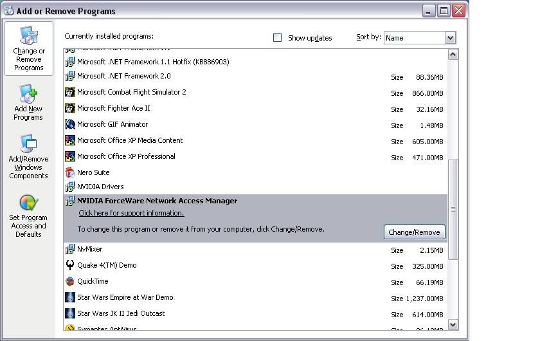Image resolution: width=540 pixels, height=341 pixels.
Task: Click the Star Wars Jedi Outcast icon
Action: tap(70, 313)
